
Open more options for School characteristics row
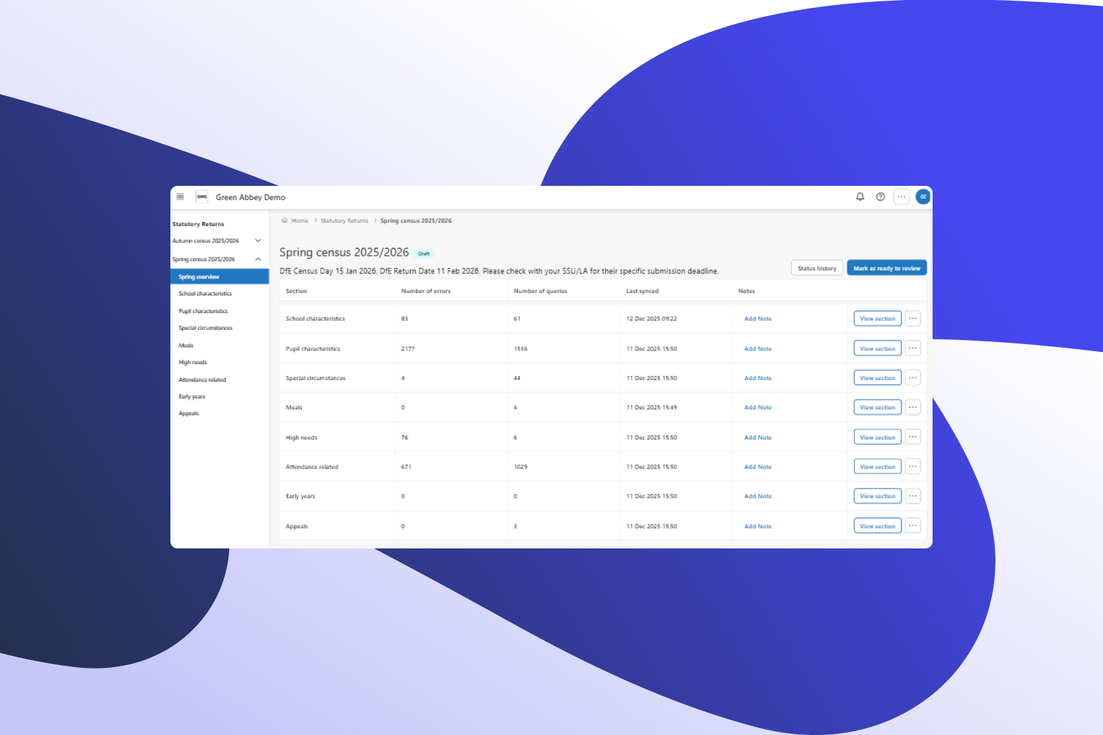point(913,319)
